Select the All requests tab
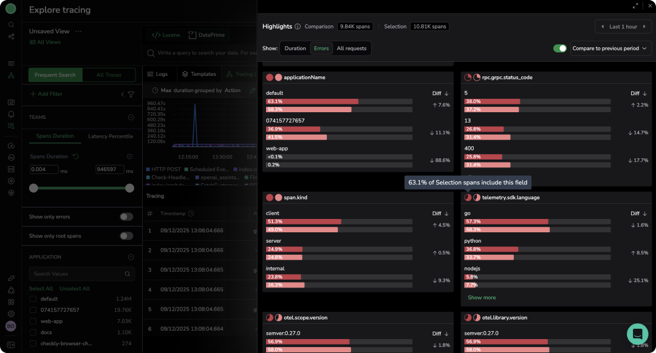The width and height of the screenshot is (656, 353). point(352,49)
